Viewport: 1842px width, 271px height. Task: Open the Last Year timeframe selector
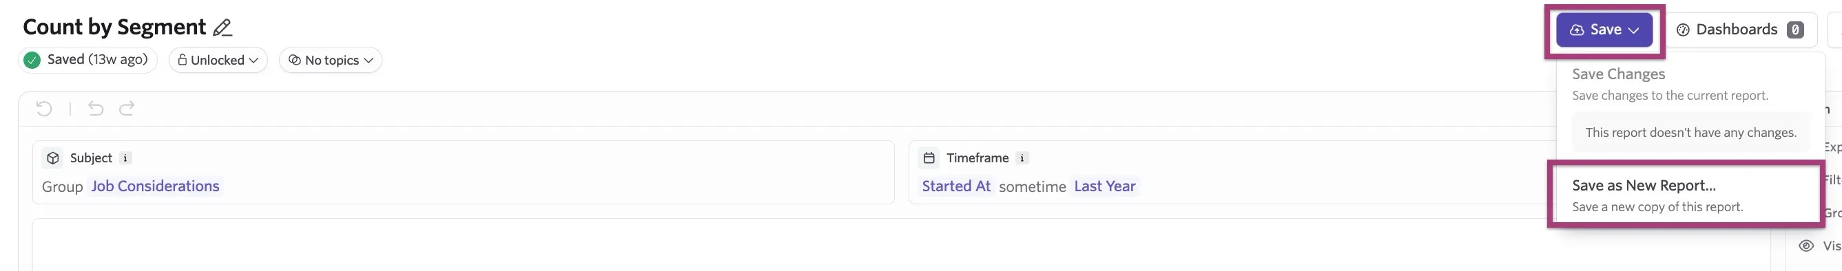tap(1104, 186)
